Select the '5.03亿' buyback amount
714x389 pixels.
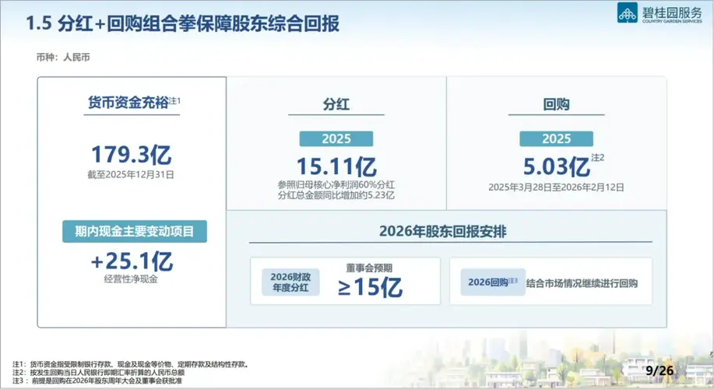[557, 166]
